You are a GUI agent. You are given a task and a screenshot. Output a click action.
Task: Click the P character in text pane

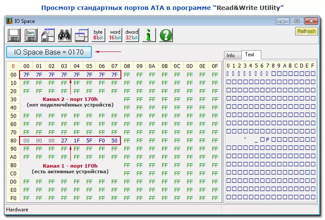[268, 140]
